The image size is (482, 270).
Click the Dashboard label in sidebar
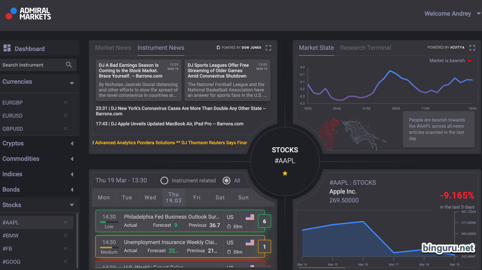click(30, 49)
